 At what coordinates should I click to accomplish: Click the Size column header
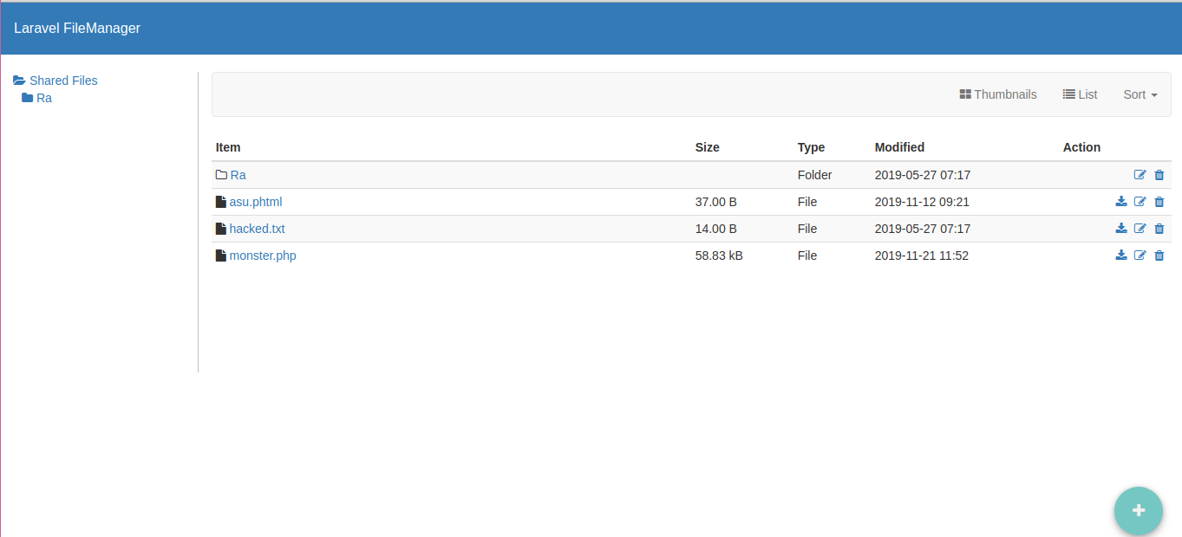point(708,147)
